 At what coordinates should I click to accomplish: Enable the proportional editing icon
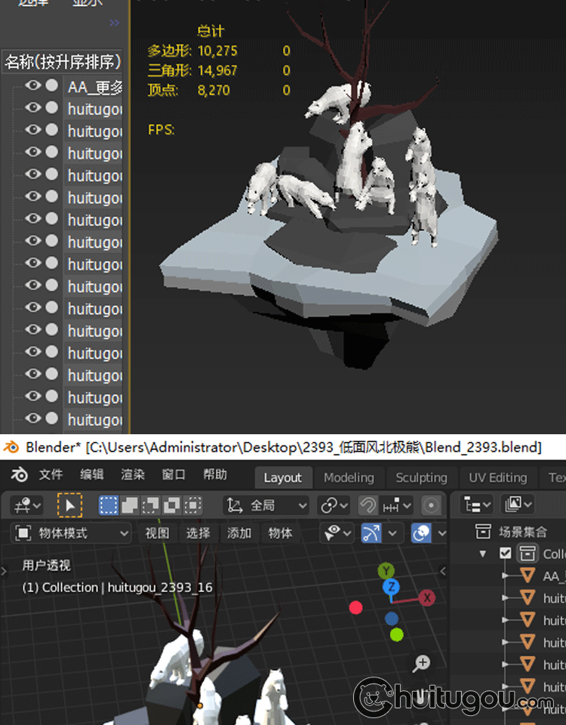431,505
